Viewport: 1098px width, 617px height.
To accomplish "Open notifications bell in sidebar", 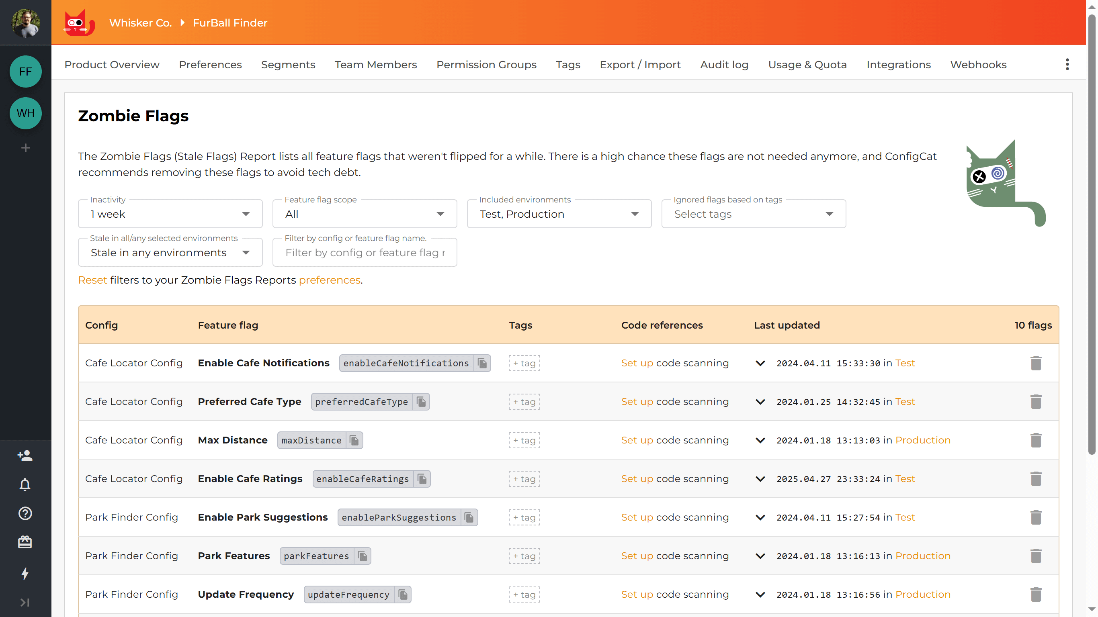I will click(25, 484).
